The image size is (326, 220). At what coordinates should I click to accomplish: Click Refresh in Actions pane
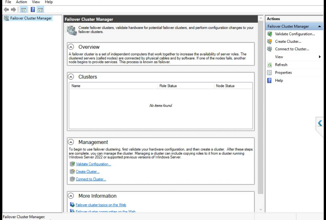pos(281,65)
